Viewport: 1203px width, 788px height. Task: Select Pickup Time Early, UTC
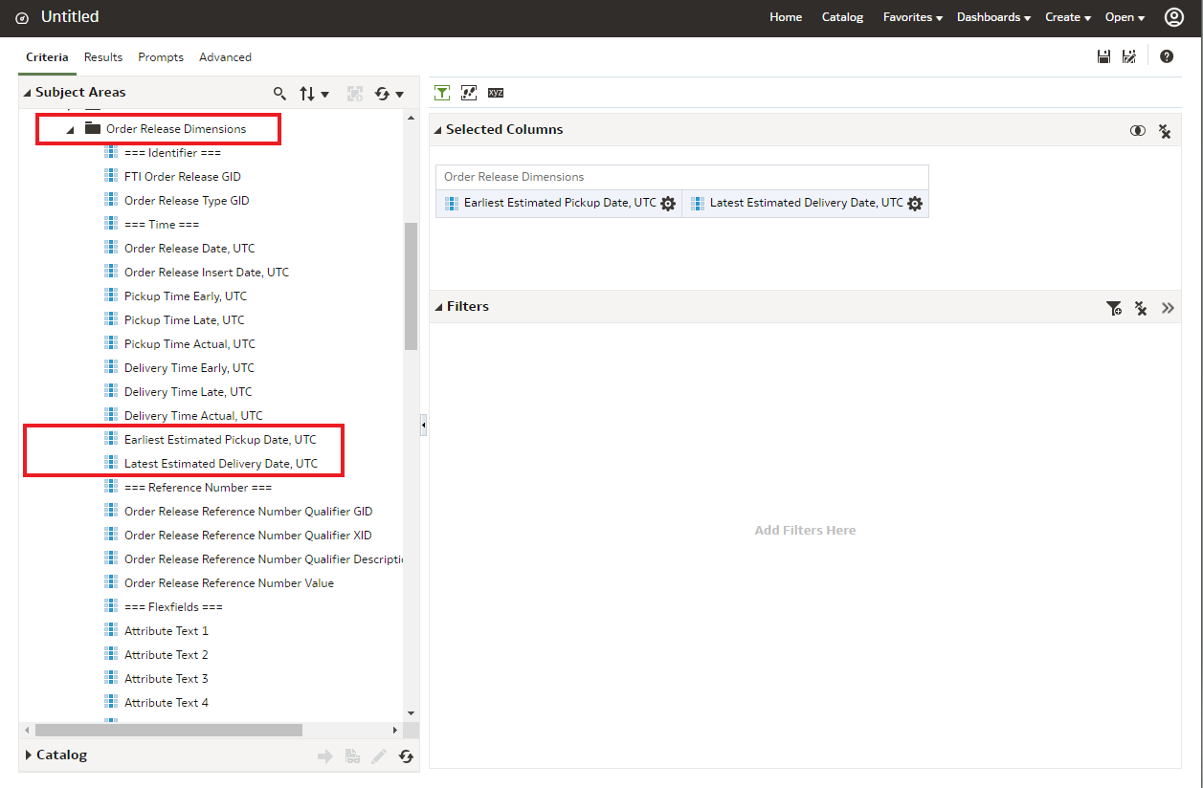click(x=186, y=296)
